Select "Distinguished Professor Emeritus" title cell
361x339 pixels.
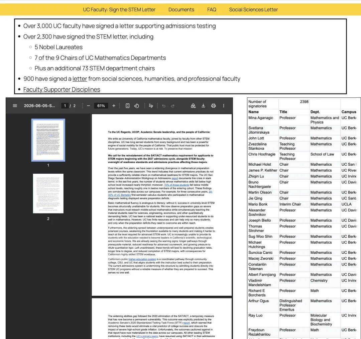(x=294, y=305)
